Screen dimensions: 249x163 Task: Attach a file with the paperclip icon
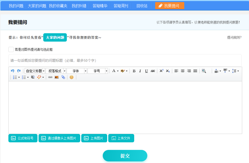pos(63,77)
